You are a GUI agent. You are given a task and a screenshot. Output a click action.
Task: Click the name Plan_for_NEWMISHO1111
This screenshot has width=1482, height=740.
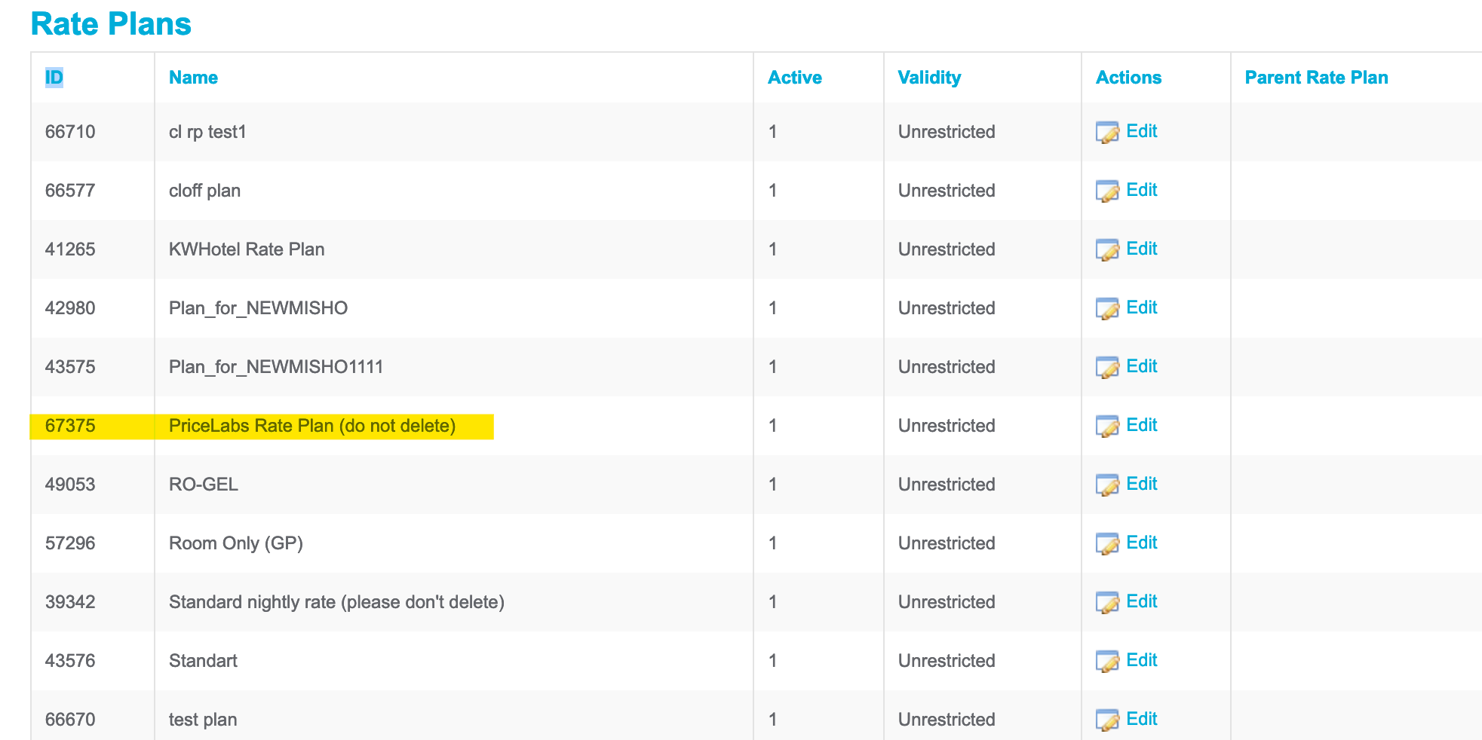tap(276, 367)
